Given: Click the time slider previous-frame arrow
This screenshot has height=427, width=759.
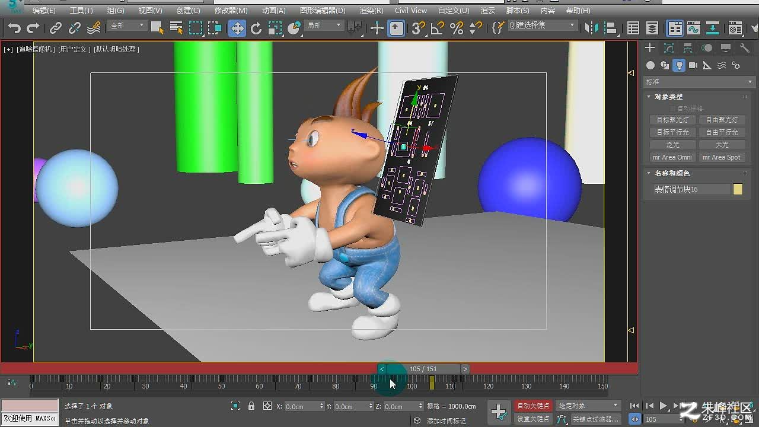Looking at the screenshot, I should click(x=381, y=369).
